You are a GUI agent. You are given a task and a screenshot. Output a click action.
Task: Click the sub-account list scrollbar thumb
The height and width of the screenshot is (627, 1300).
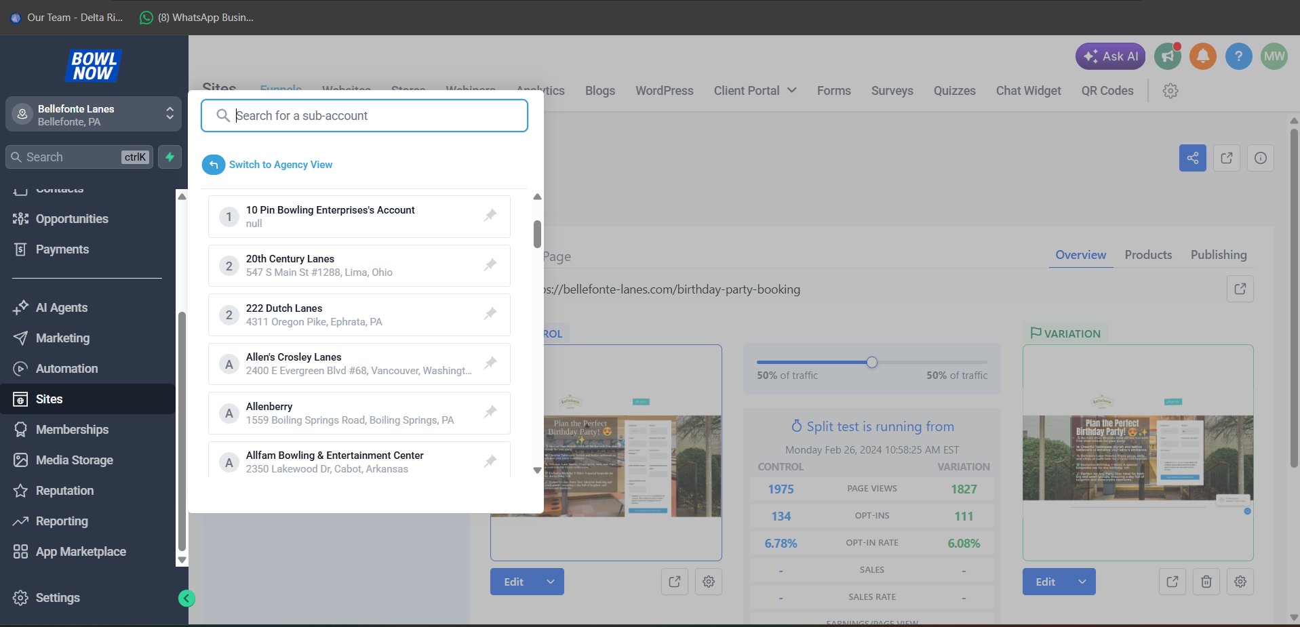pyautogui.click(x=537, y=235)
